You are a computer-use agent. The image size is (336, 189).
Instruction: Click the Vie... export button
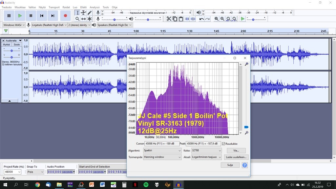[x=236, y=151]
